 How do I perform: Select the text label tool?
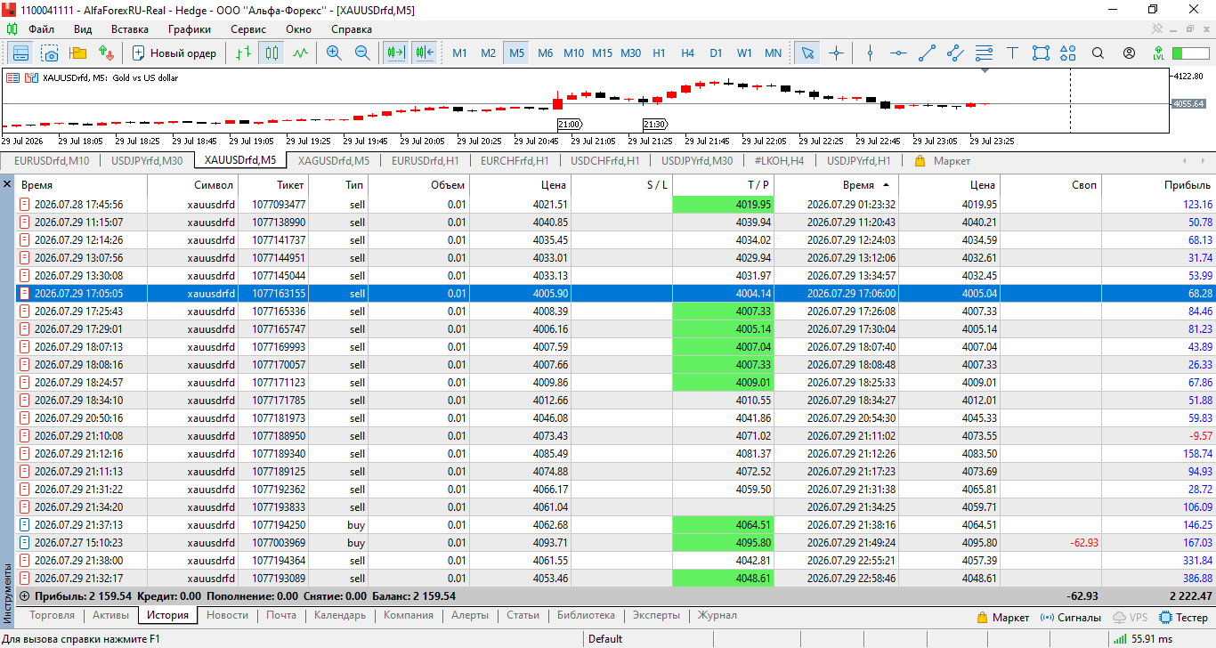(1012, 53)
